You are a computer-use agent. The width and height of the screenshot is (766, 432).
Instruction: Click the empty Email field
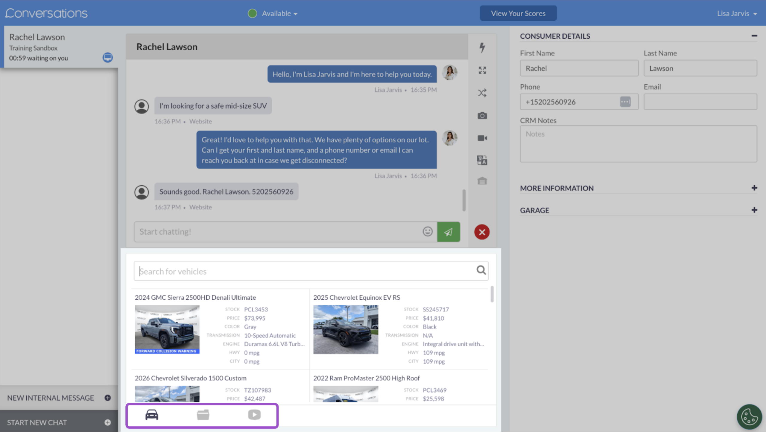coord(700,102)
